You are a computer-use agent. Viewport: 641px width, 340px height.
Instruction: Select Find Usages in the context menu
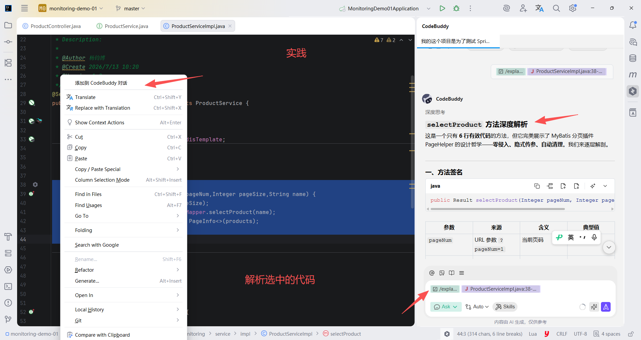pyautogui.click(x=124, y=205)
